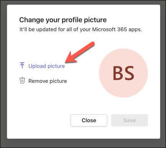166x148 pixels.
Task: Click the word picture in the Upload link
Action: pyautogui.click(x=56, y=66)
